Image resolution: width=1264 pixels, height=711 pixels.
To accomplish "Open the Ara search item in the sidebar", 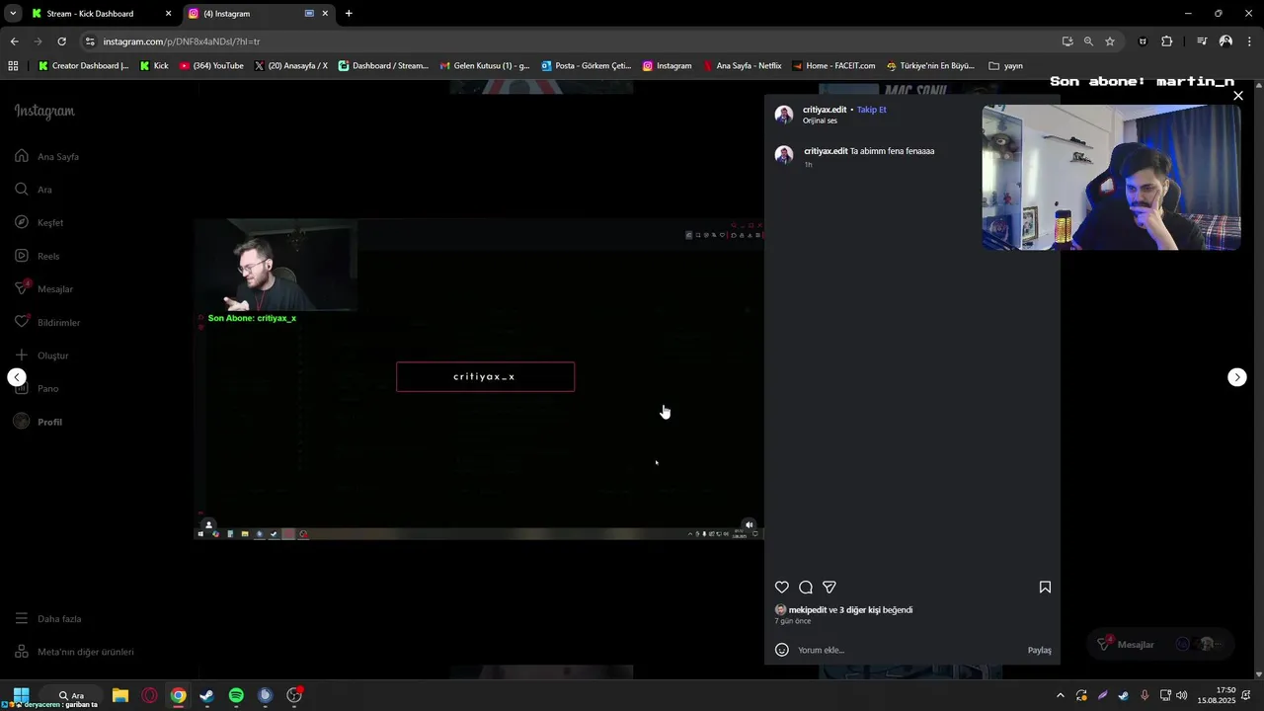I will [x=34, y=190].
